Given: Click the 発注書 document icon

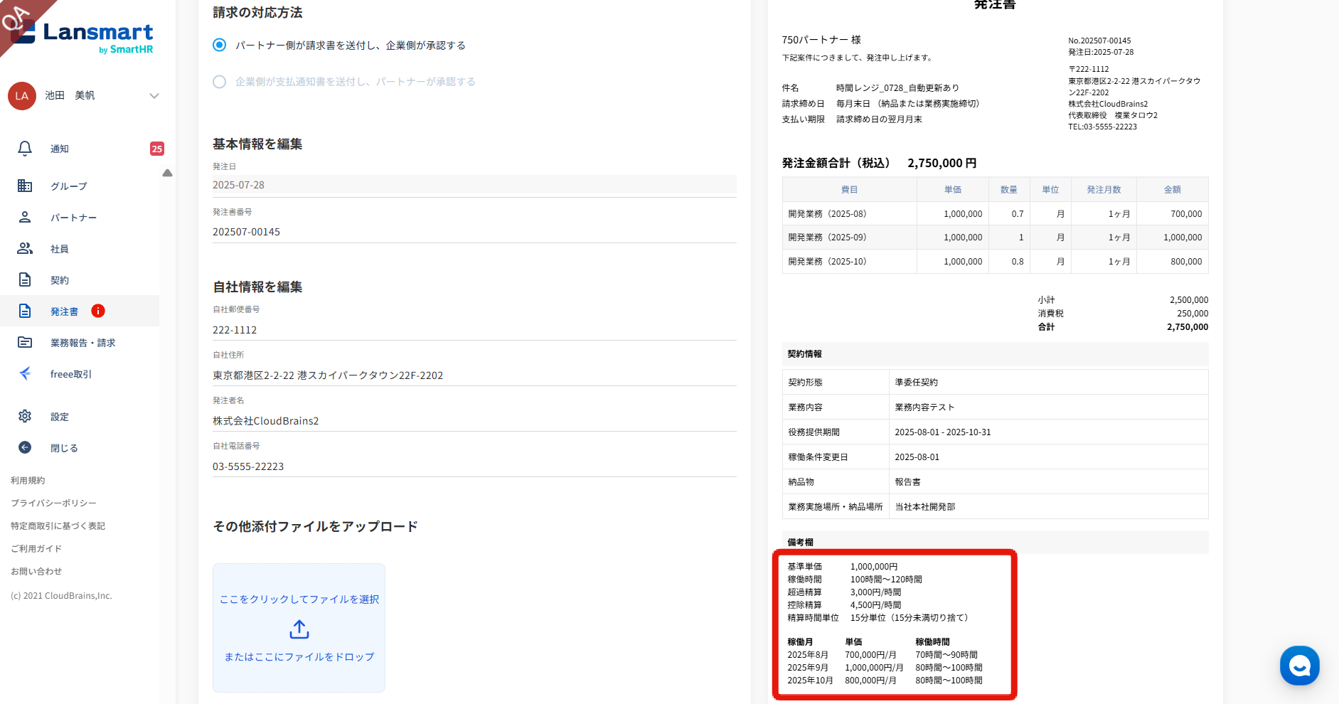Looking at the screenshot, I should point(25,311).
